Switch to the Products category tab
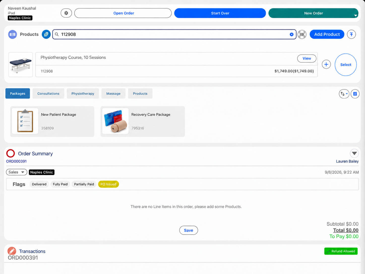 pos(140,93)
